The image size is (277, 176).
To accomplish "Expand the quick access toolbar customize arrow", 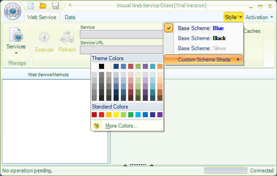I will 70,5.
